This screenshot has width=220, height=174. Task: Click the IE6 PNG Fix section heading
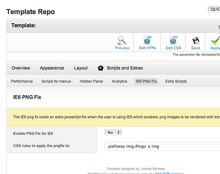[27, 97]
